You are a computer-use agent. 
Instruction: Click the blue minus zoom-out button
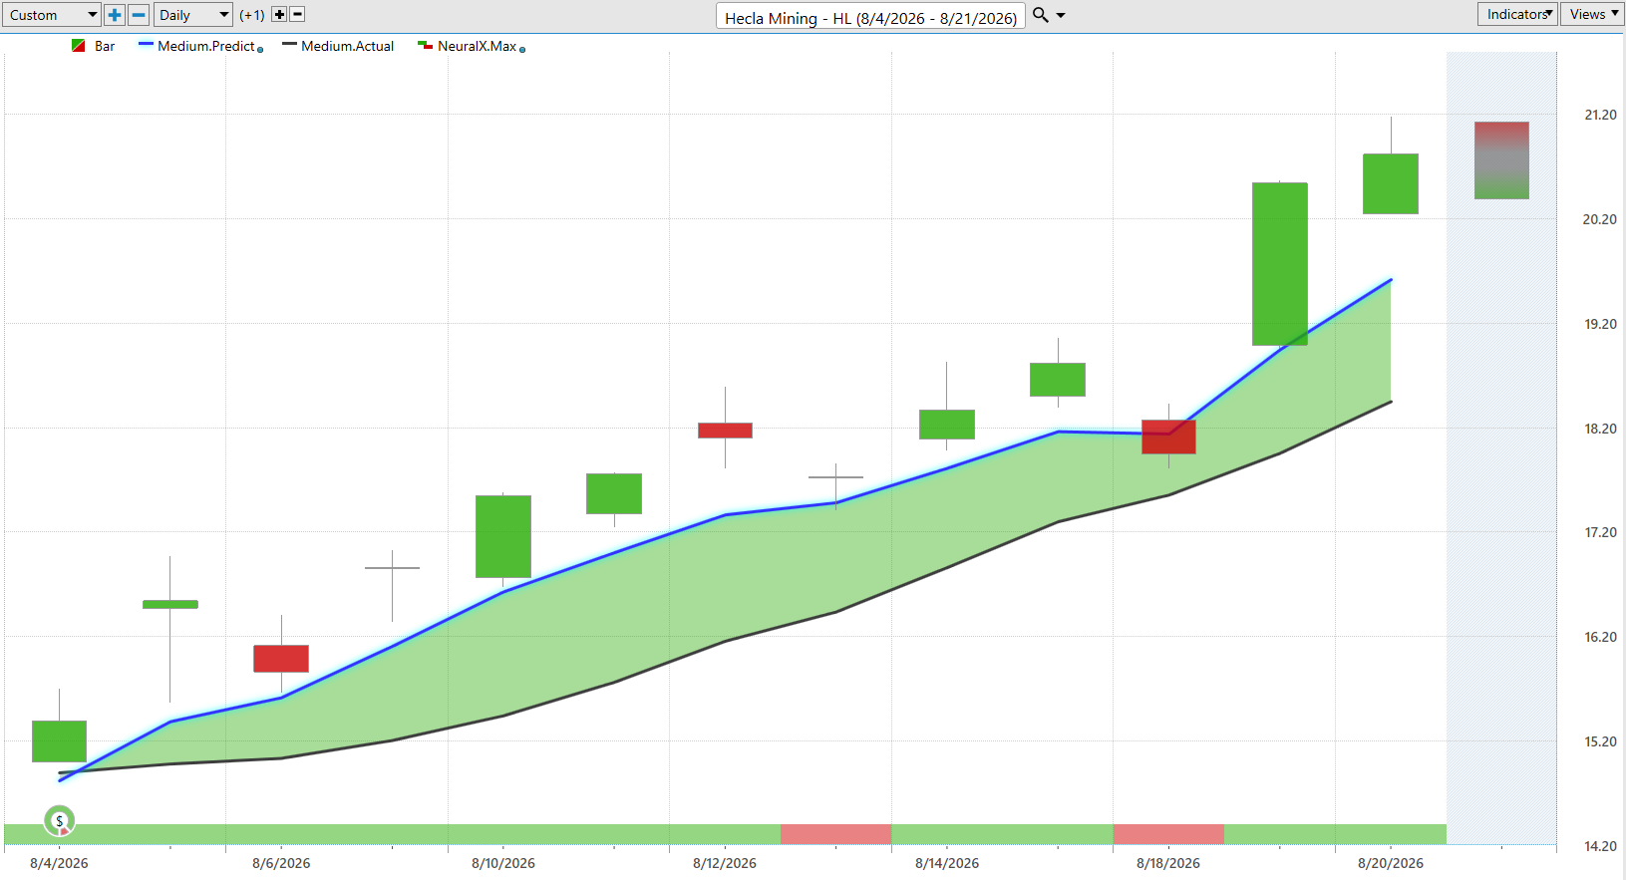pyautogui.click(x=139, y=15)
